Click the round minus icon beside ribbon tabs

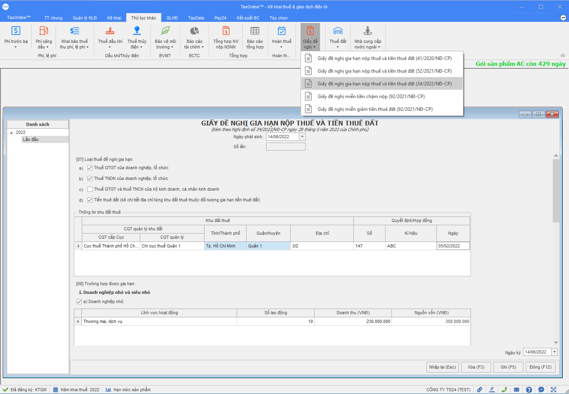[x=563, y=17]
